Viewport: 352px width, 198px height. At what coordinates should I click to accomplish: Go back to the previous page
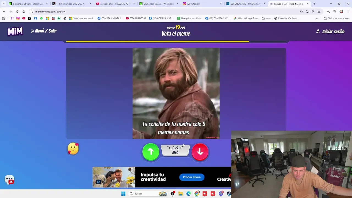tap(4, 12)
